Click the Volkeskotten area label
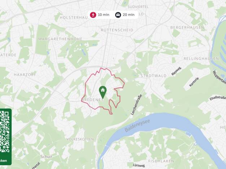The width and height of the screenshot is (226, 169). (x=80, y=139)
